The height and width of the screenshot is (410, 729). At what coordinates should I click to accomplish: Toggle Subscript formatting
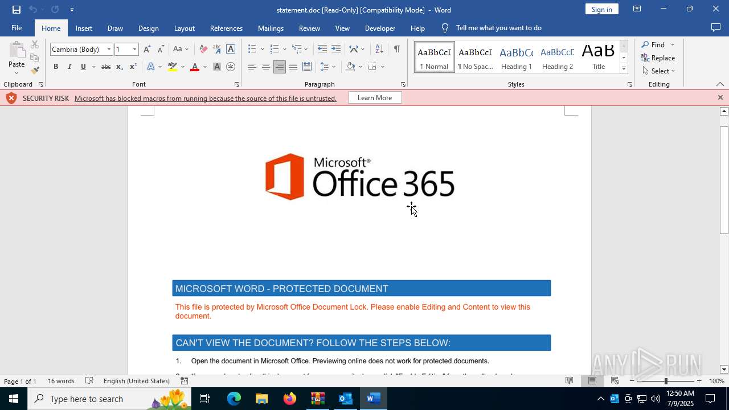[x=119, y=67]
